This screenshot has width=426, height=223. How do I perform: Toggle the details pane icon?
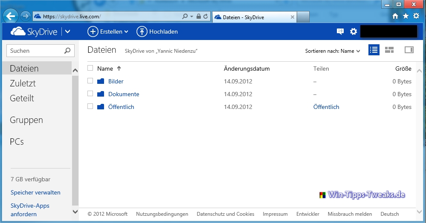tap(409, 50)
